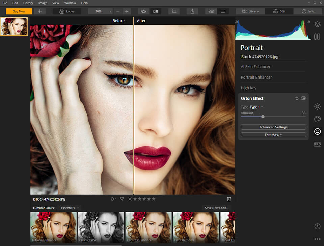Open the Edit Mask dropdown
The width and height of the screenshot is (324, 246).
[x=273, y=134]
